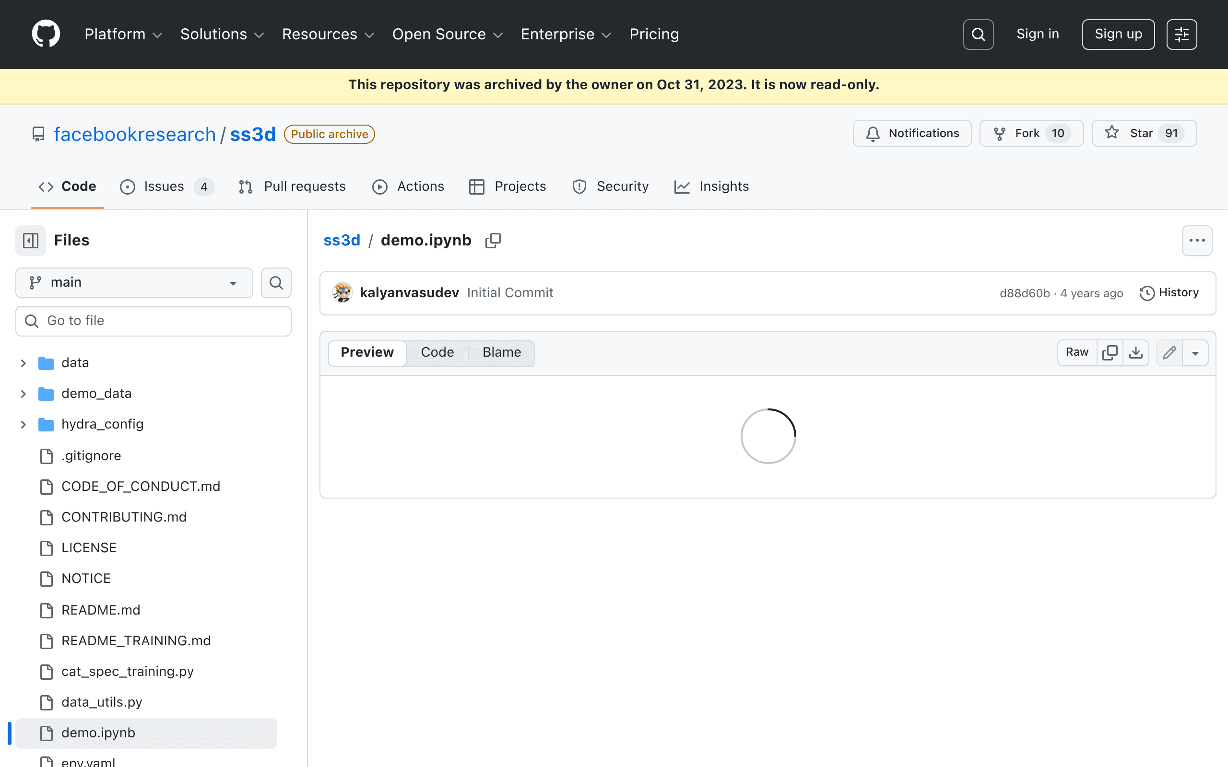
Task: Open the Security tab
Action: [611, 186]
